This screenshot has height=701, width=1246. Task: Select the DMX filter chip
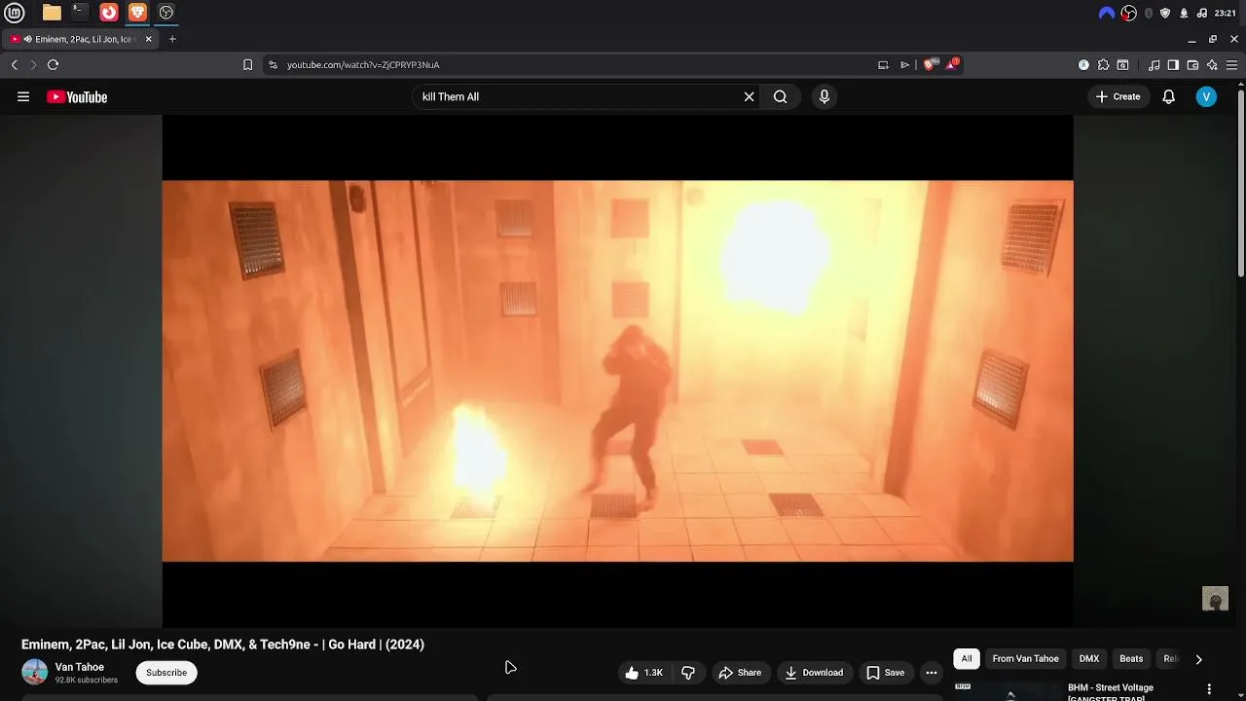point(1089,659)
